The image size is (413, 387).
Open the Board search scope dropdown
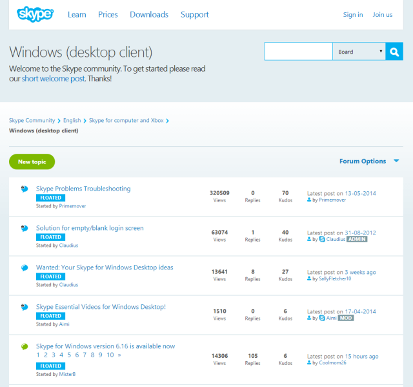pos(359,52)
